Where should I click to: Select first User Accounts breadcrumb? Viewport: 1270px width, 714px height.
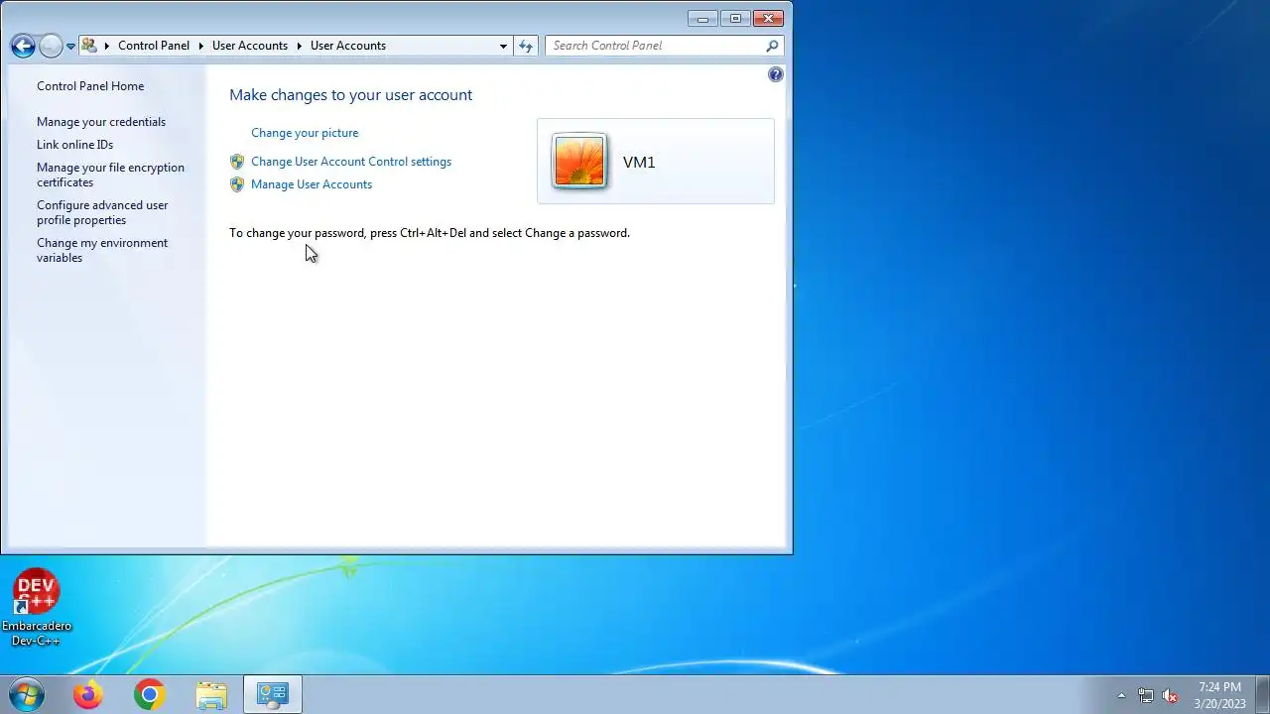(250, 46)
